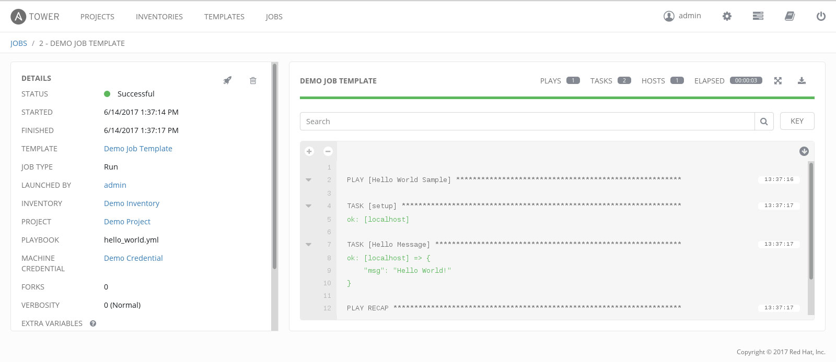Open the admin user profile icon
This screenshot has height=362, width=836.
[x=669, y=16]
